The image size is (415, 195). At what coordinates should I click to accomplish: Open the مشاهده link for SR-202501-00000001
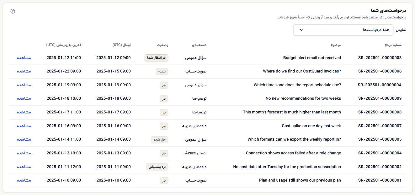(24, 180)
